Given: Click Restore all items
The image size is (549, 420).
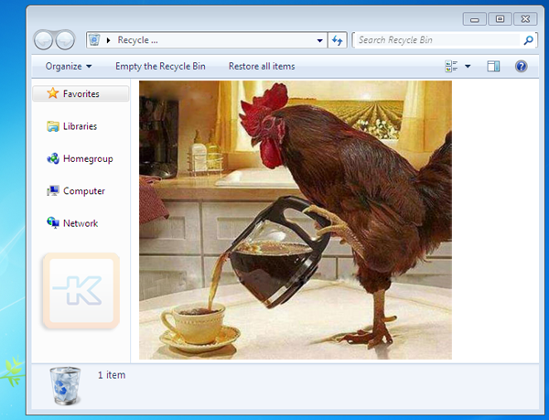Looking at the screenshot, I should (x=262, y=66).
